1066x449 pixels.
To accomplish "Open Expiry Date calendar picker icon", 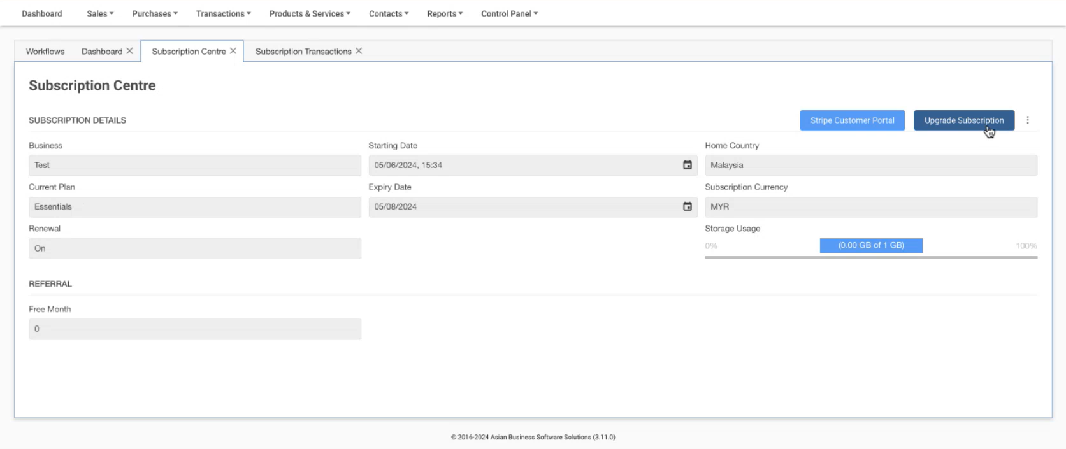I will click(688, 206).
